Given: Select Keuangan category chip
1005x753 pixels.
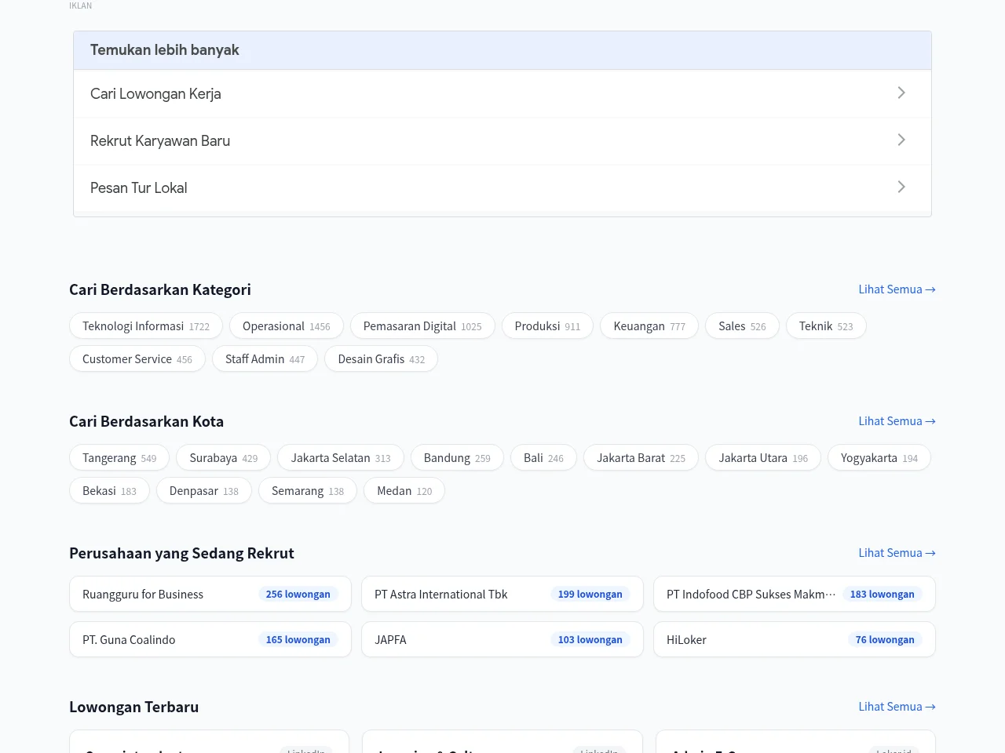Looking at the screenshot, I should tap(649, 326).
